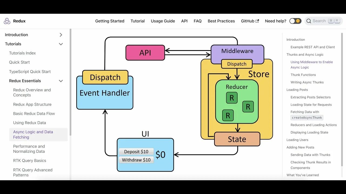Jump to Thunk Functions section
This screenshot has width=346, height=194.
pyautogui.click(x=303, y=75)
